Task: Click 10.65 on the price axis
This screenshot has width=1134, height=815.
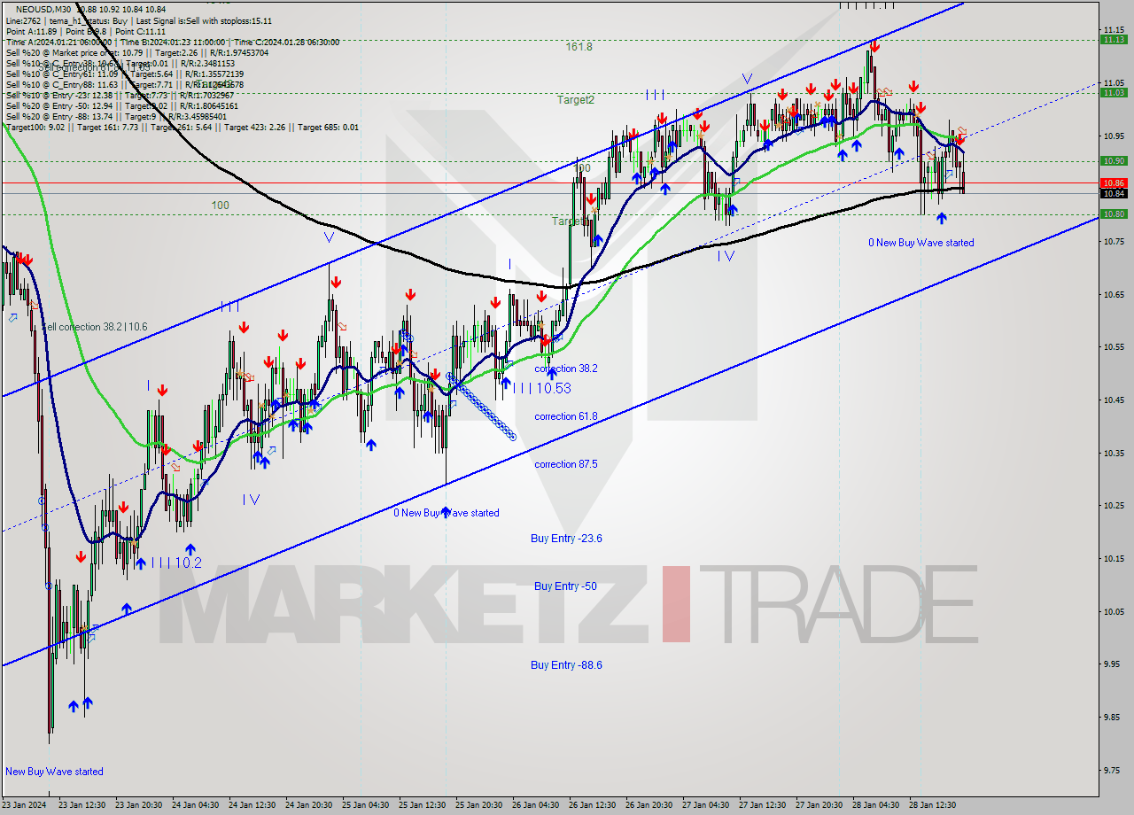Action: 1113,294
